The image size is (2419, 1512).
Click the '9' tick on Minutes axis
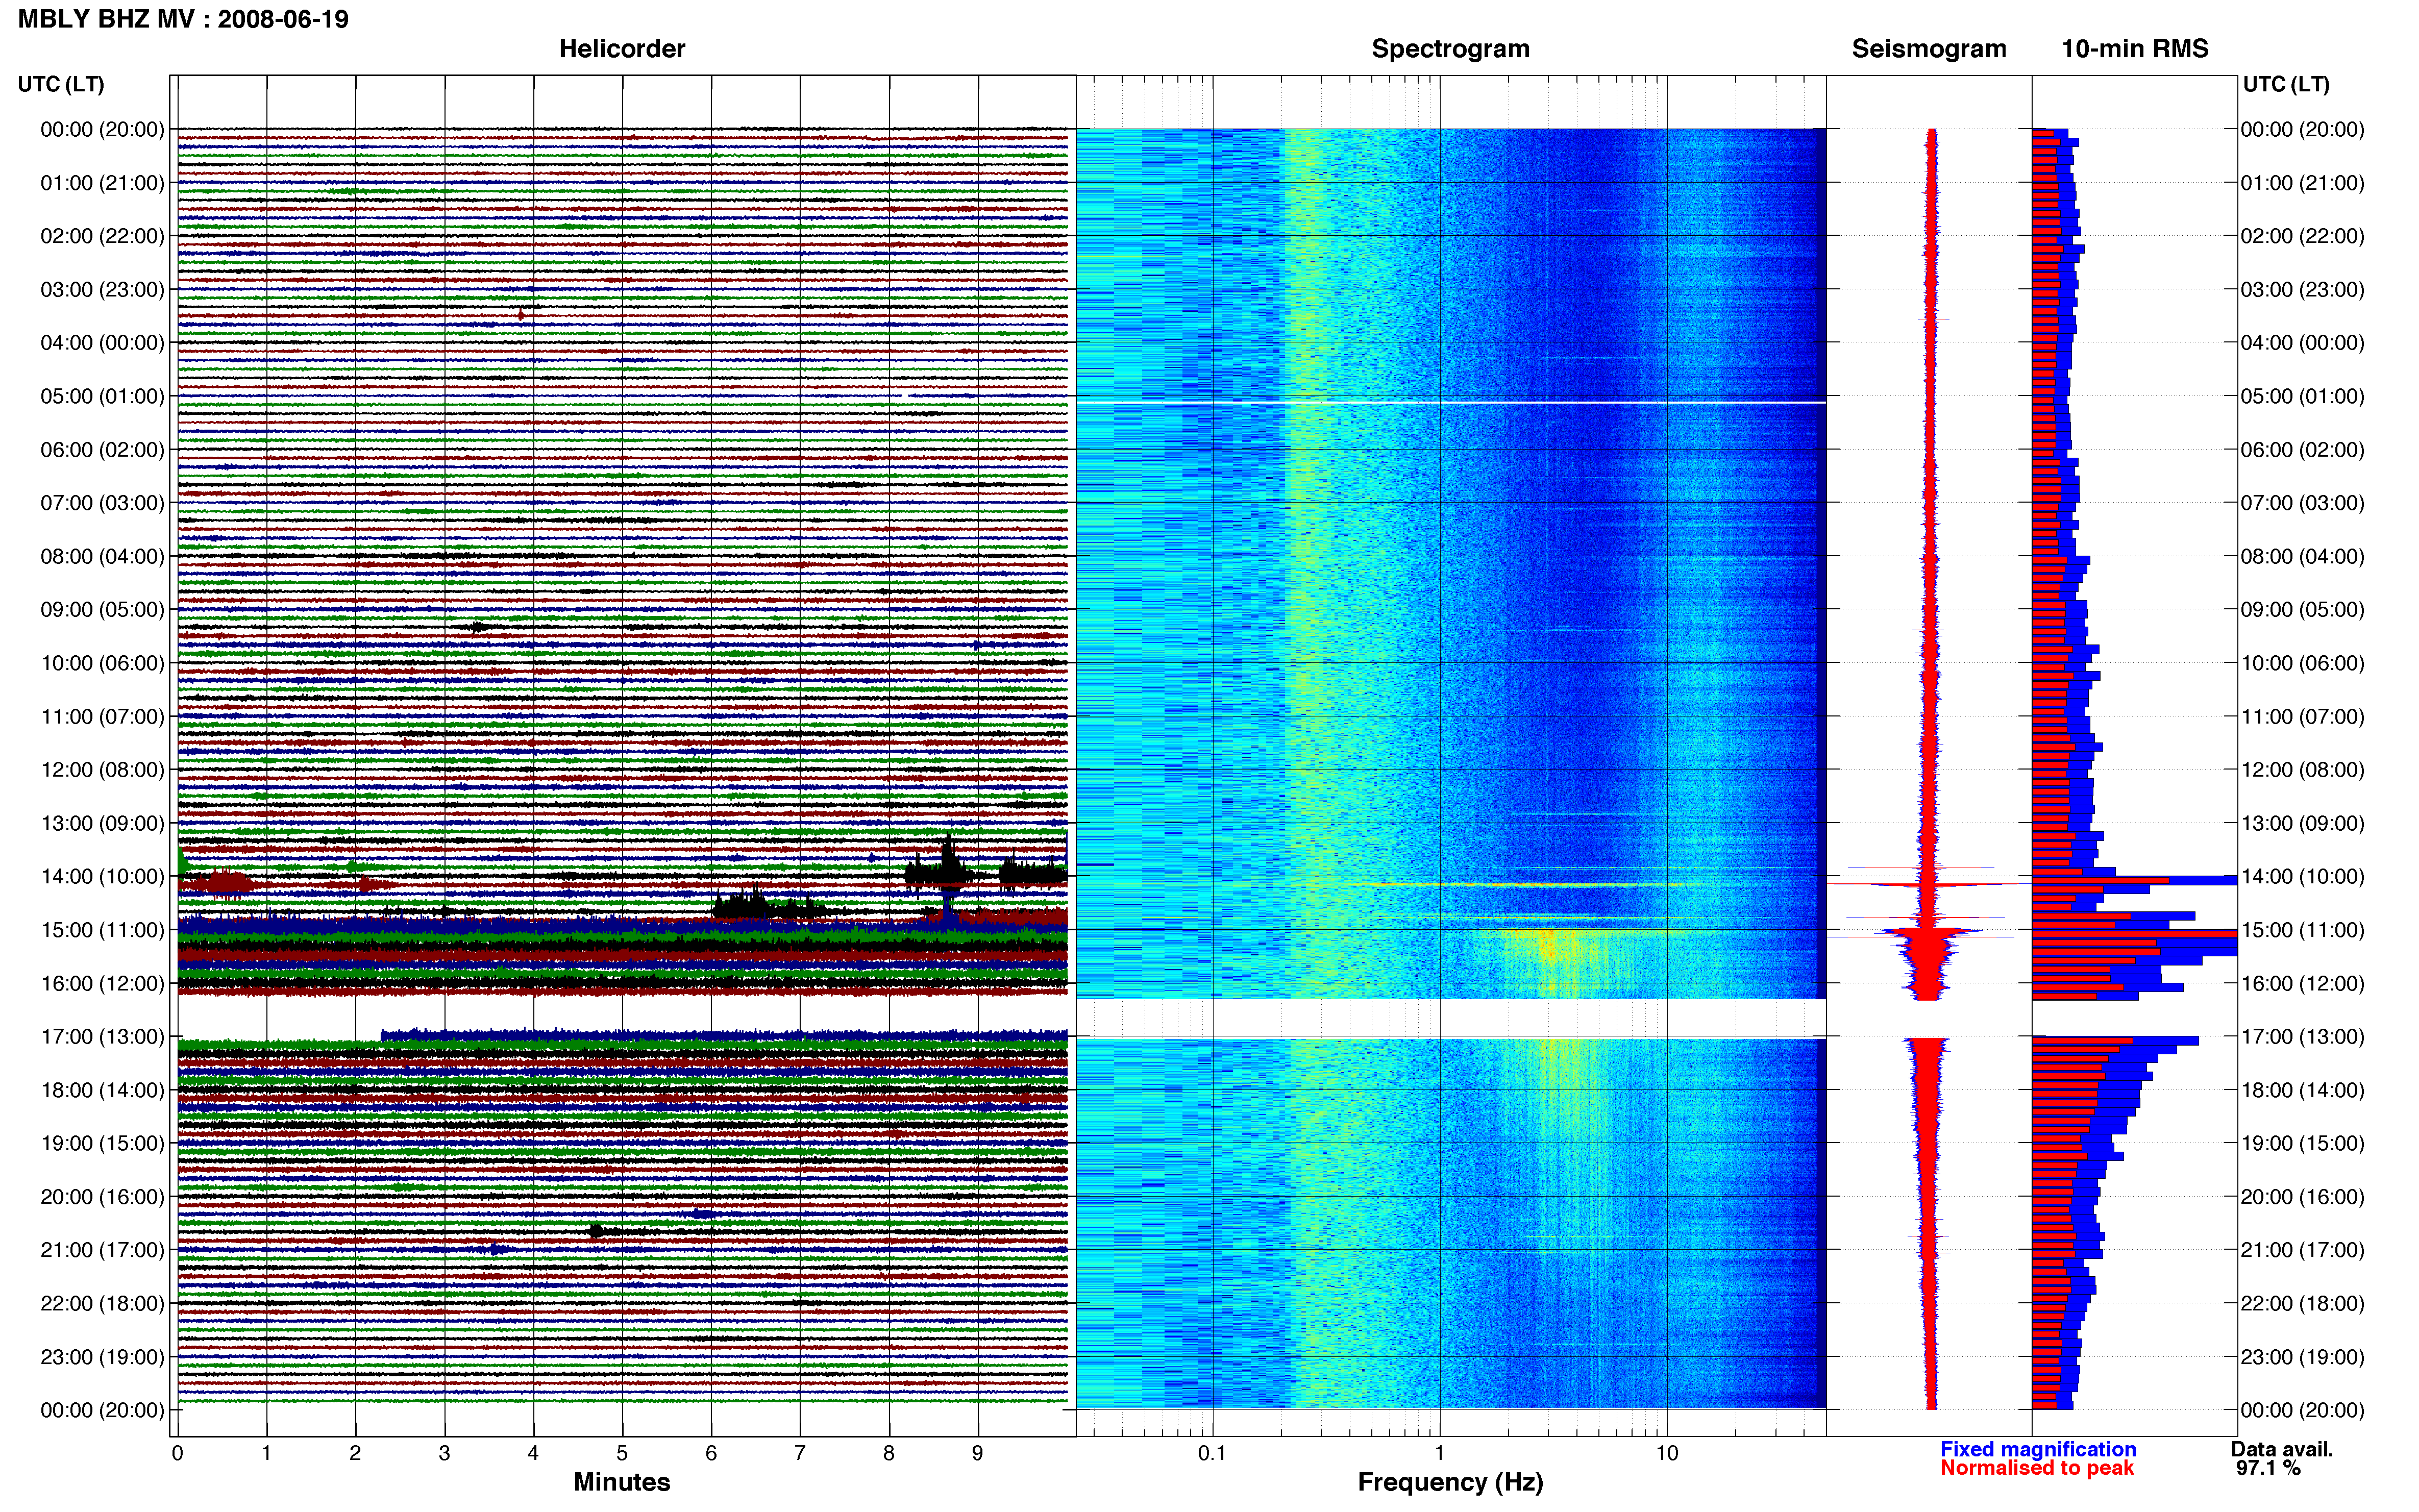pyautogui.click(x=977, y=1453)
